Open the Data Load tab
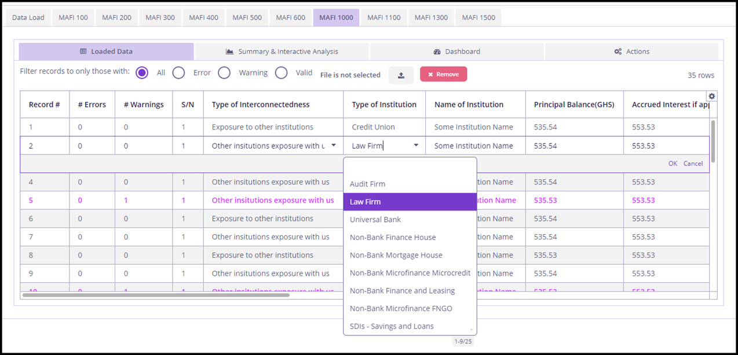Image resolution: width=738 pixels, height=355 pixels. click(x=28, y=17)
